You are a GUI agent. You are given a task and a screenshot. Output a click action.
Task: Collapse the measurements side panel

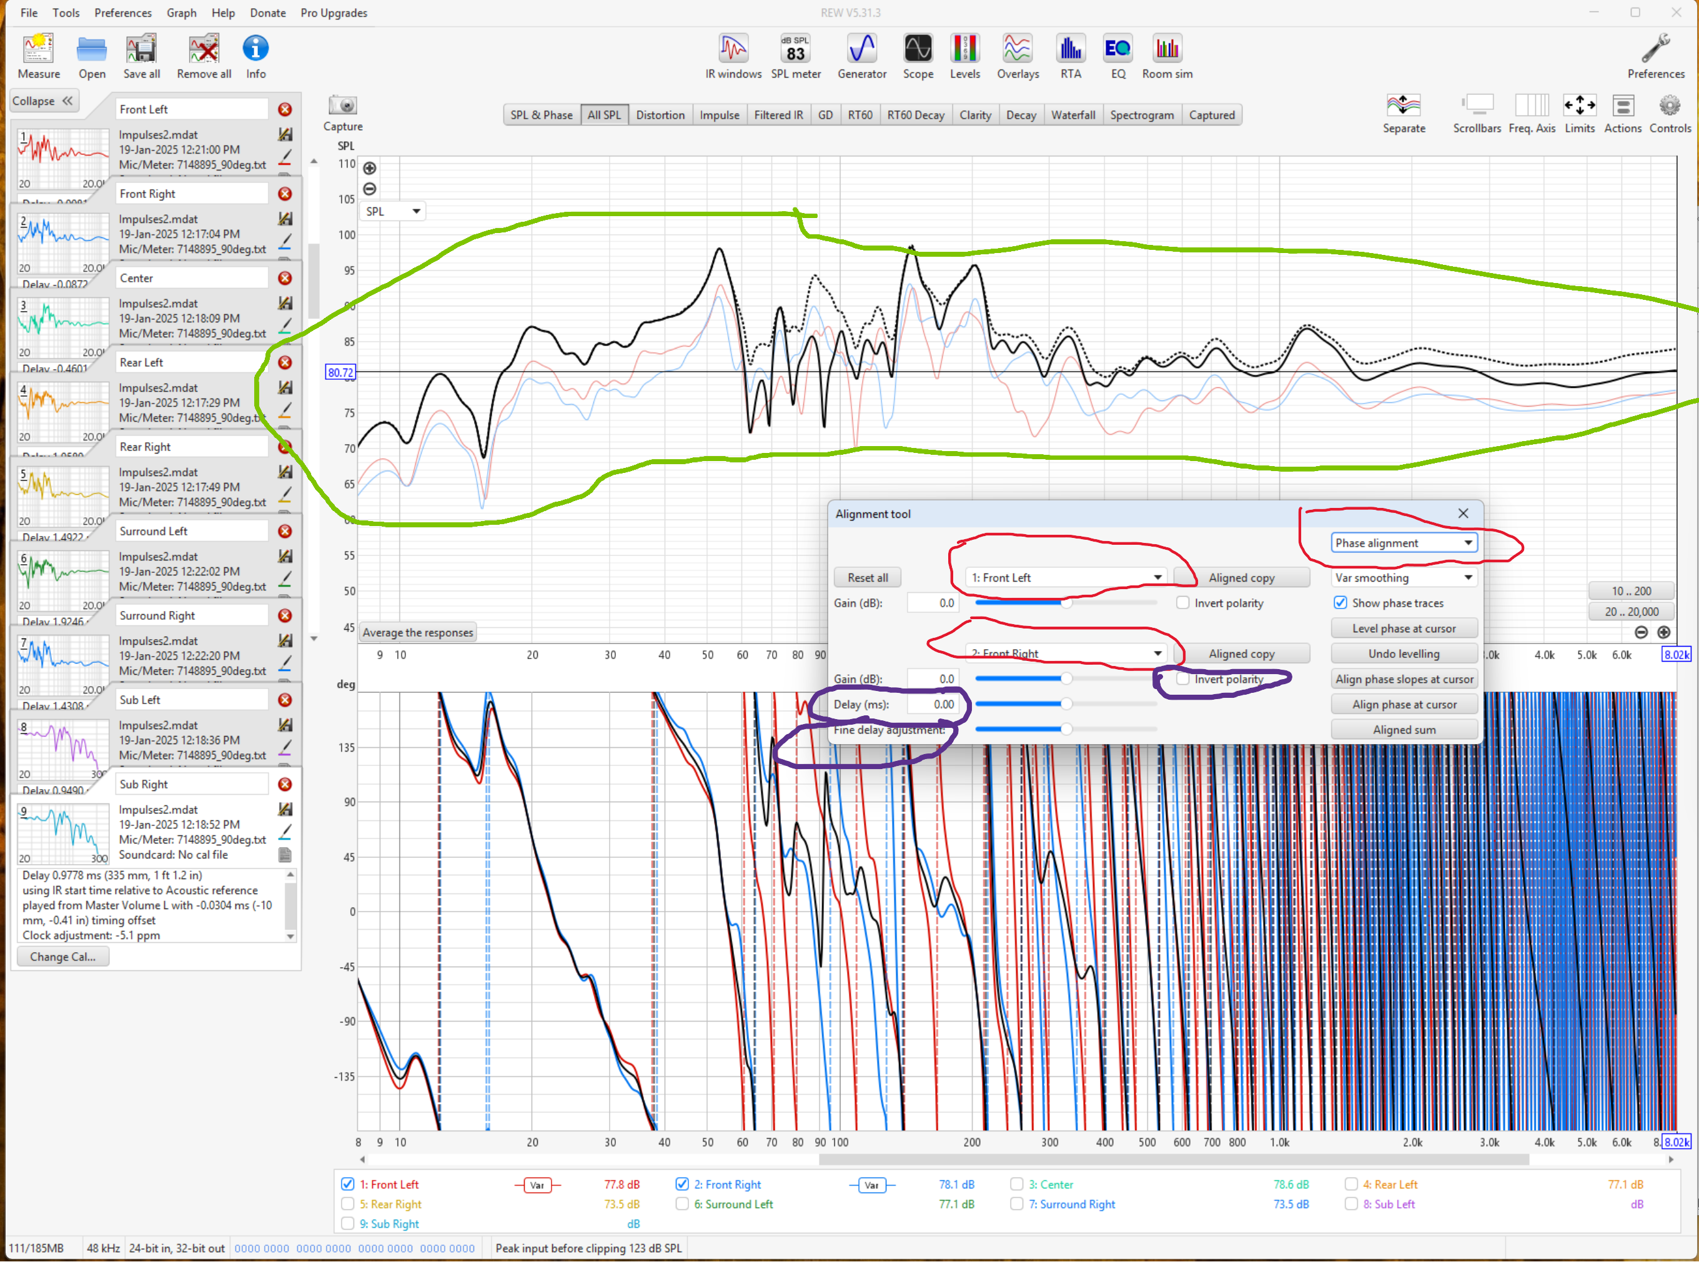click(44, 101)
